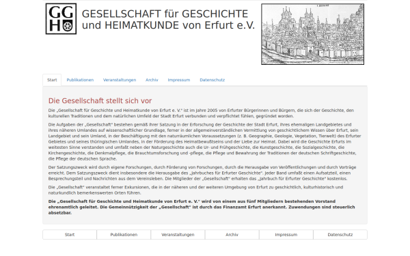View the Datenschutz tab
Image resolution: width=410 pixels, height=256 pixels.
pyautogui.click(x=212, y=80)
